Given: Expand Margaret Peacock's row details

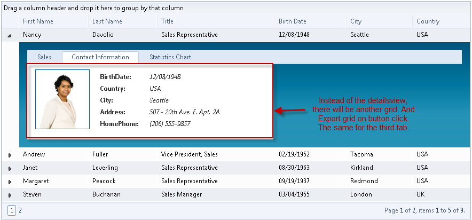Looking at the screenshot, I should [x=10, y=182].
